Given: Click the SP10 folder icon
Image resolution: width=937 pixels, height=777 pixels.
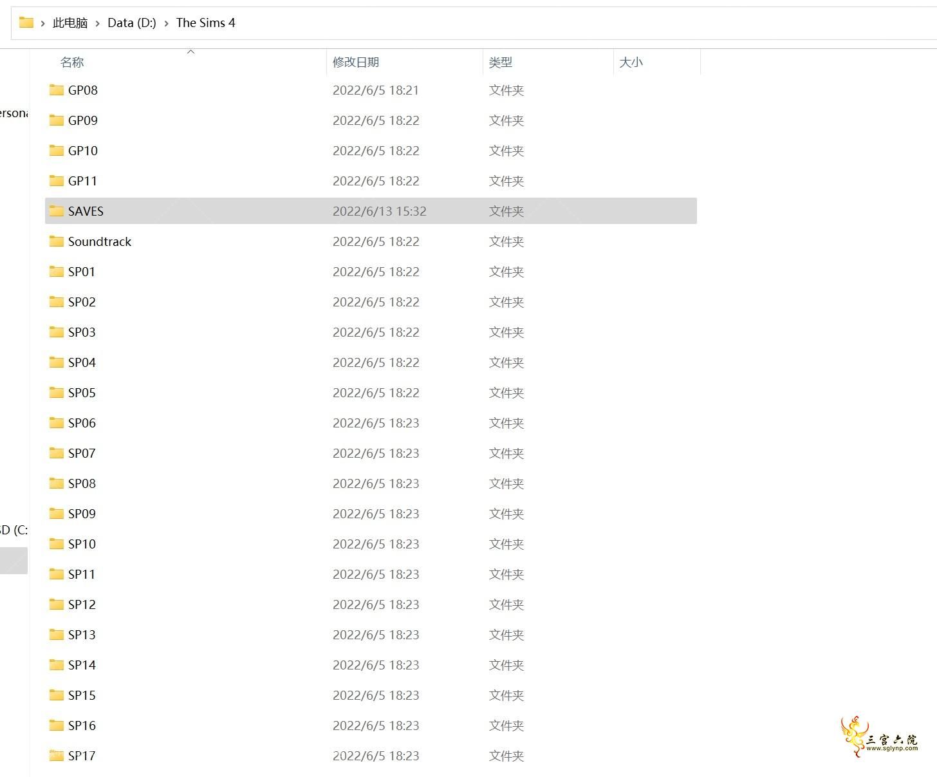Looking at the screenshot, I should 57,544.
